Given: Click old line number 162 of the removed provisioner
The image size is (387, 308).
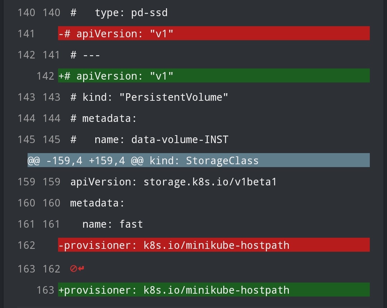Looking at the screenshot, I should [x=26, y=245].
